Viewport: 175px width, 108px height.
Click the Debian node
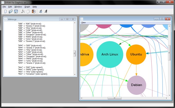(x=136, y=85)
